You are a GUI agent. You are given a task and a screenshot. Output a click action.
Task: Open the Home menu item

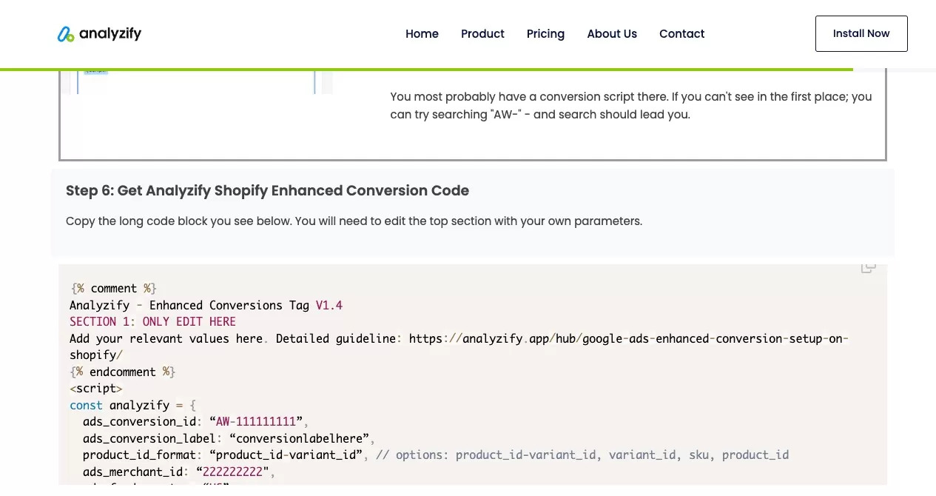pyautogui.click(x=422, y=34)
